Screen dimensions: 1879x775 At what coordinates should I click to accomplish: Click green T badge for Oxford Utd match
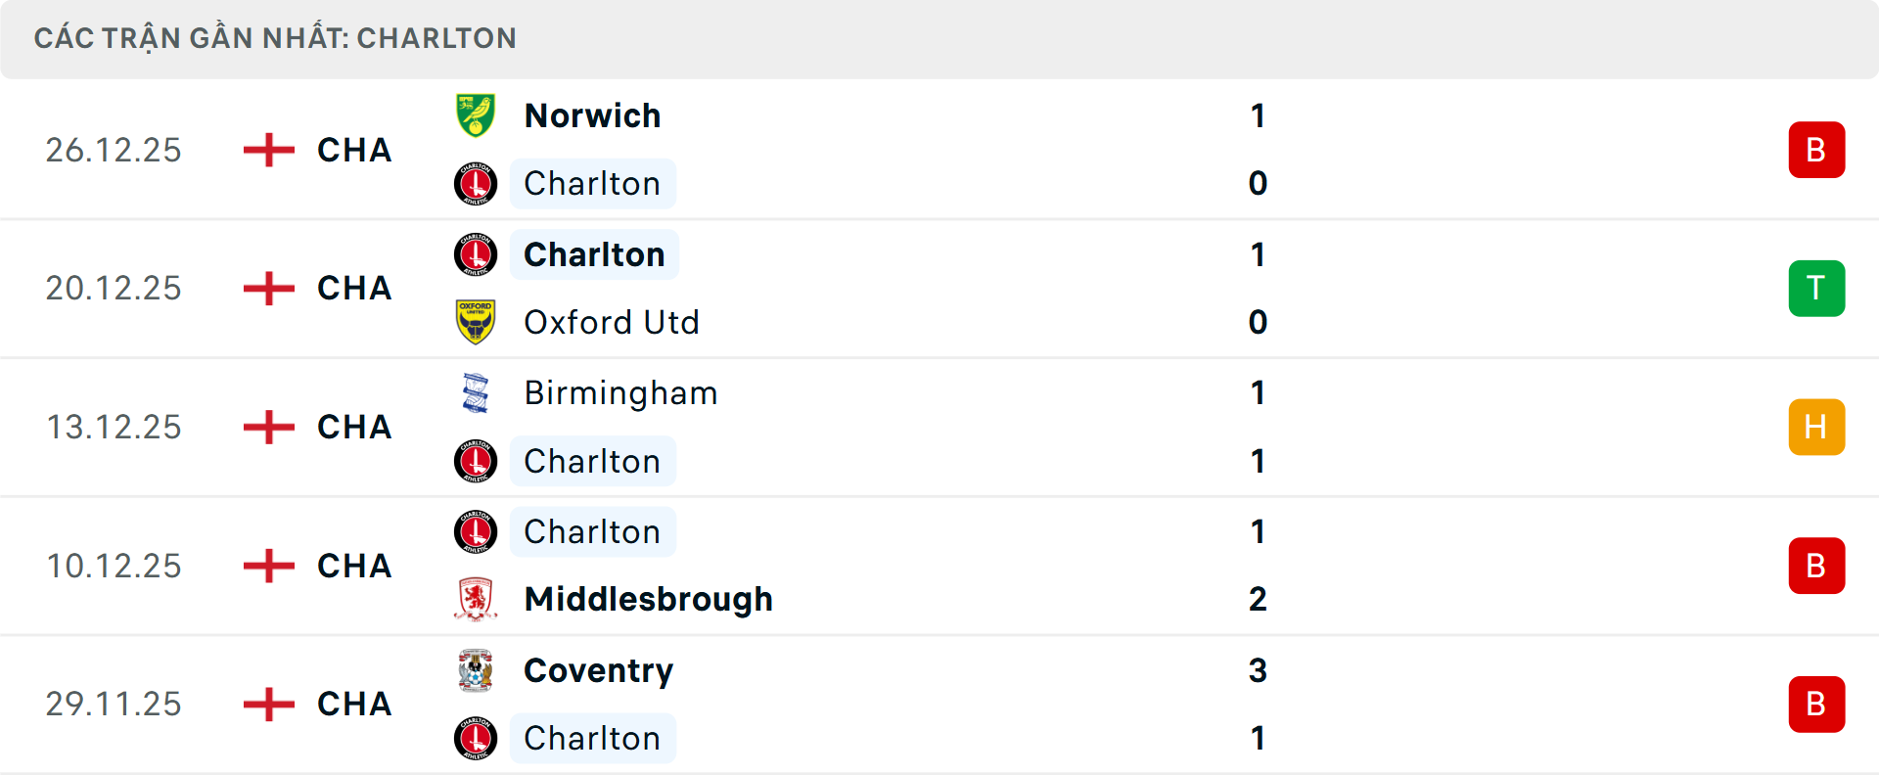click(x=1816, y=289)
